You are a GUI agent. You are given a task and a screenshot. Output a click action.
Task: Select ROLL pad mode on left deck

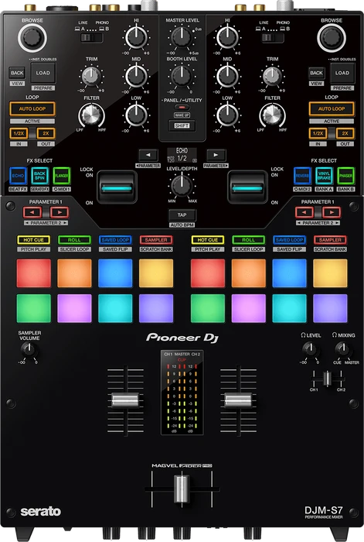[74, 240]
